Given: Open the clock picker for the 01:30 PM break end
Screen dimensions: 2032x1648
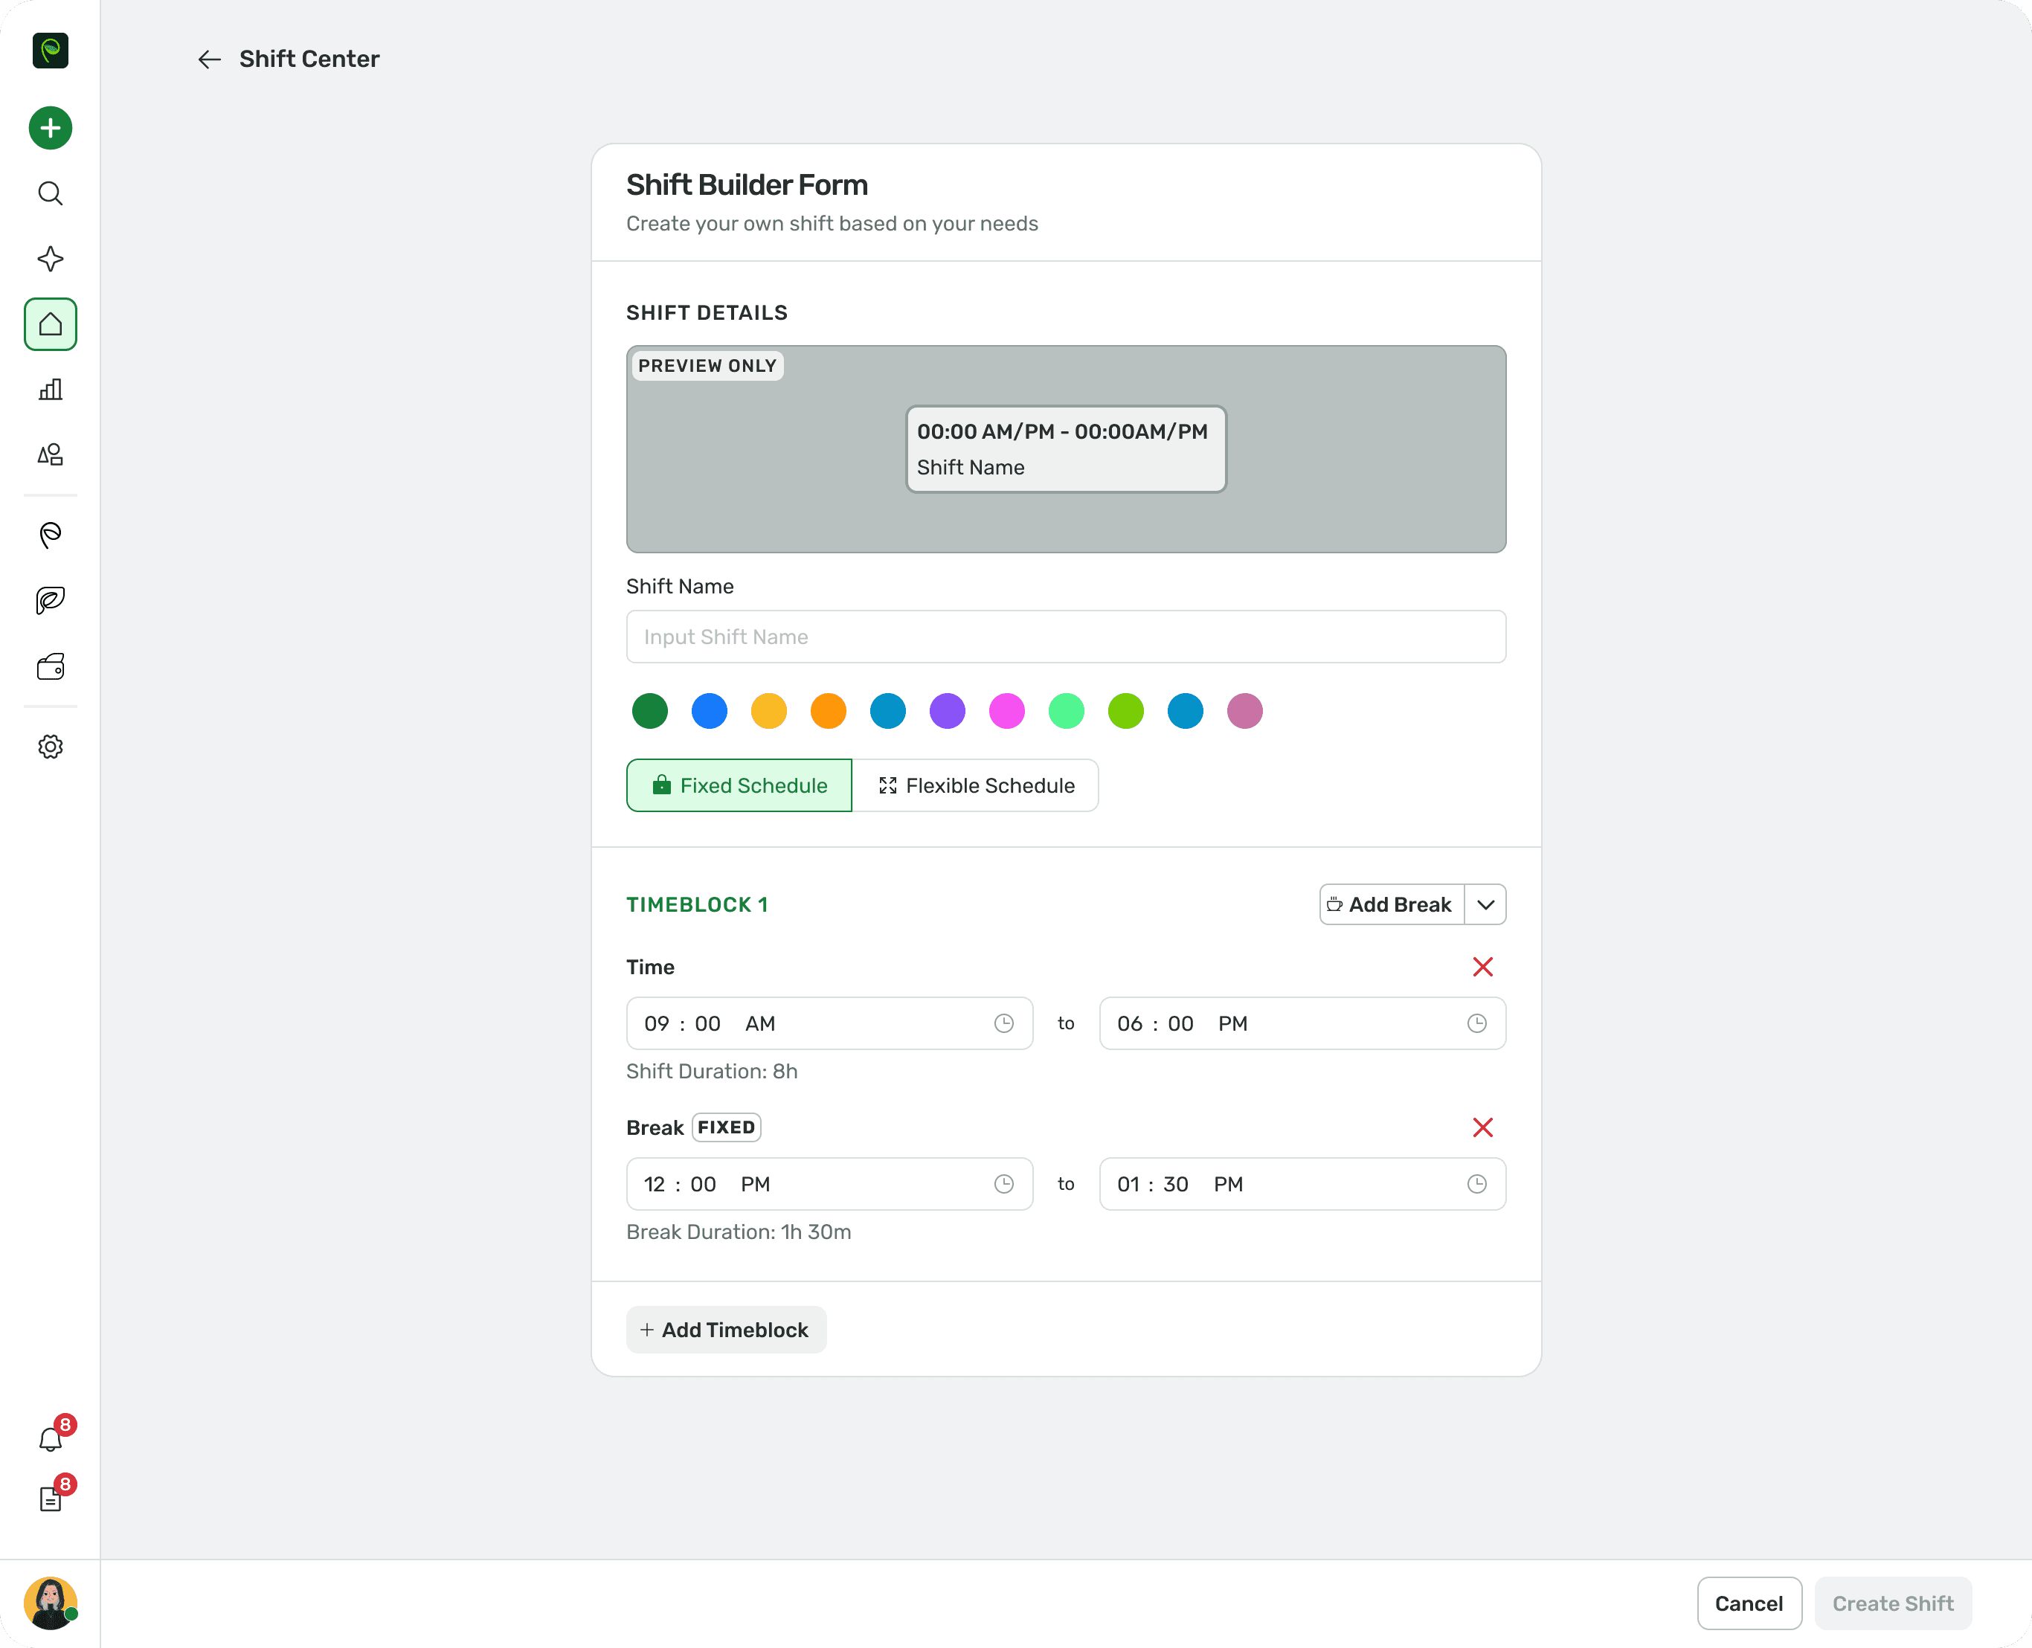Looking at the screenshot, I should tap(1477, 1184).
